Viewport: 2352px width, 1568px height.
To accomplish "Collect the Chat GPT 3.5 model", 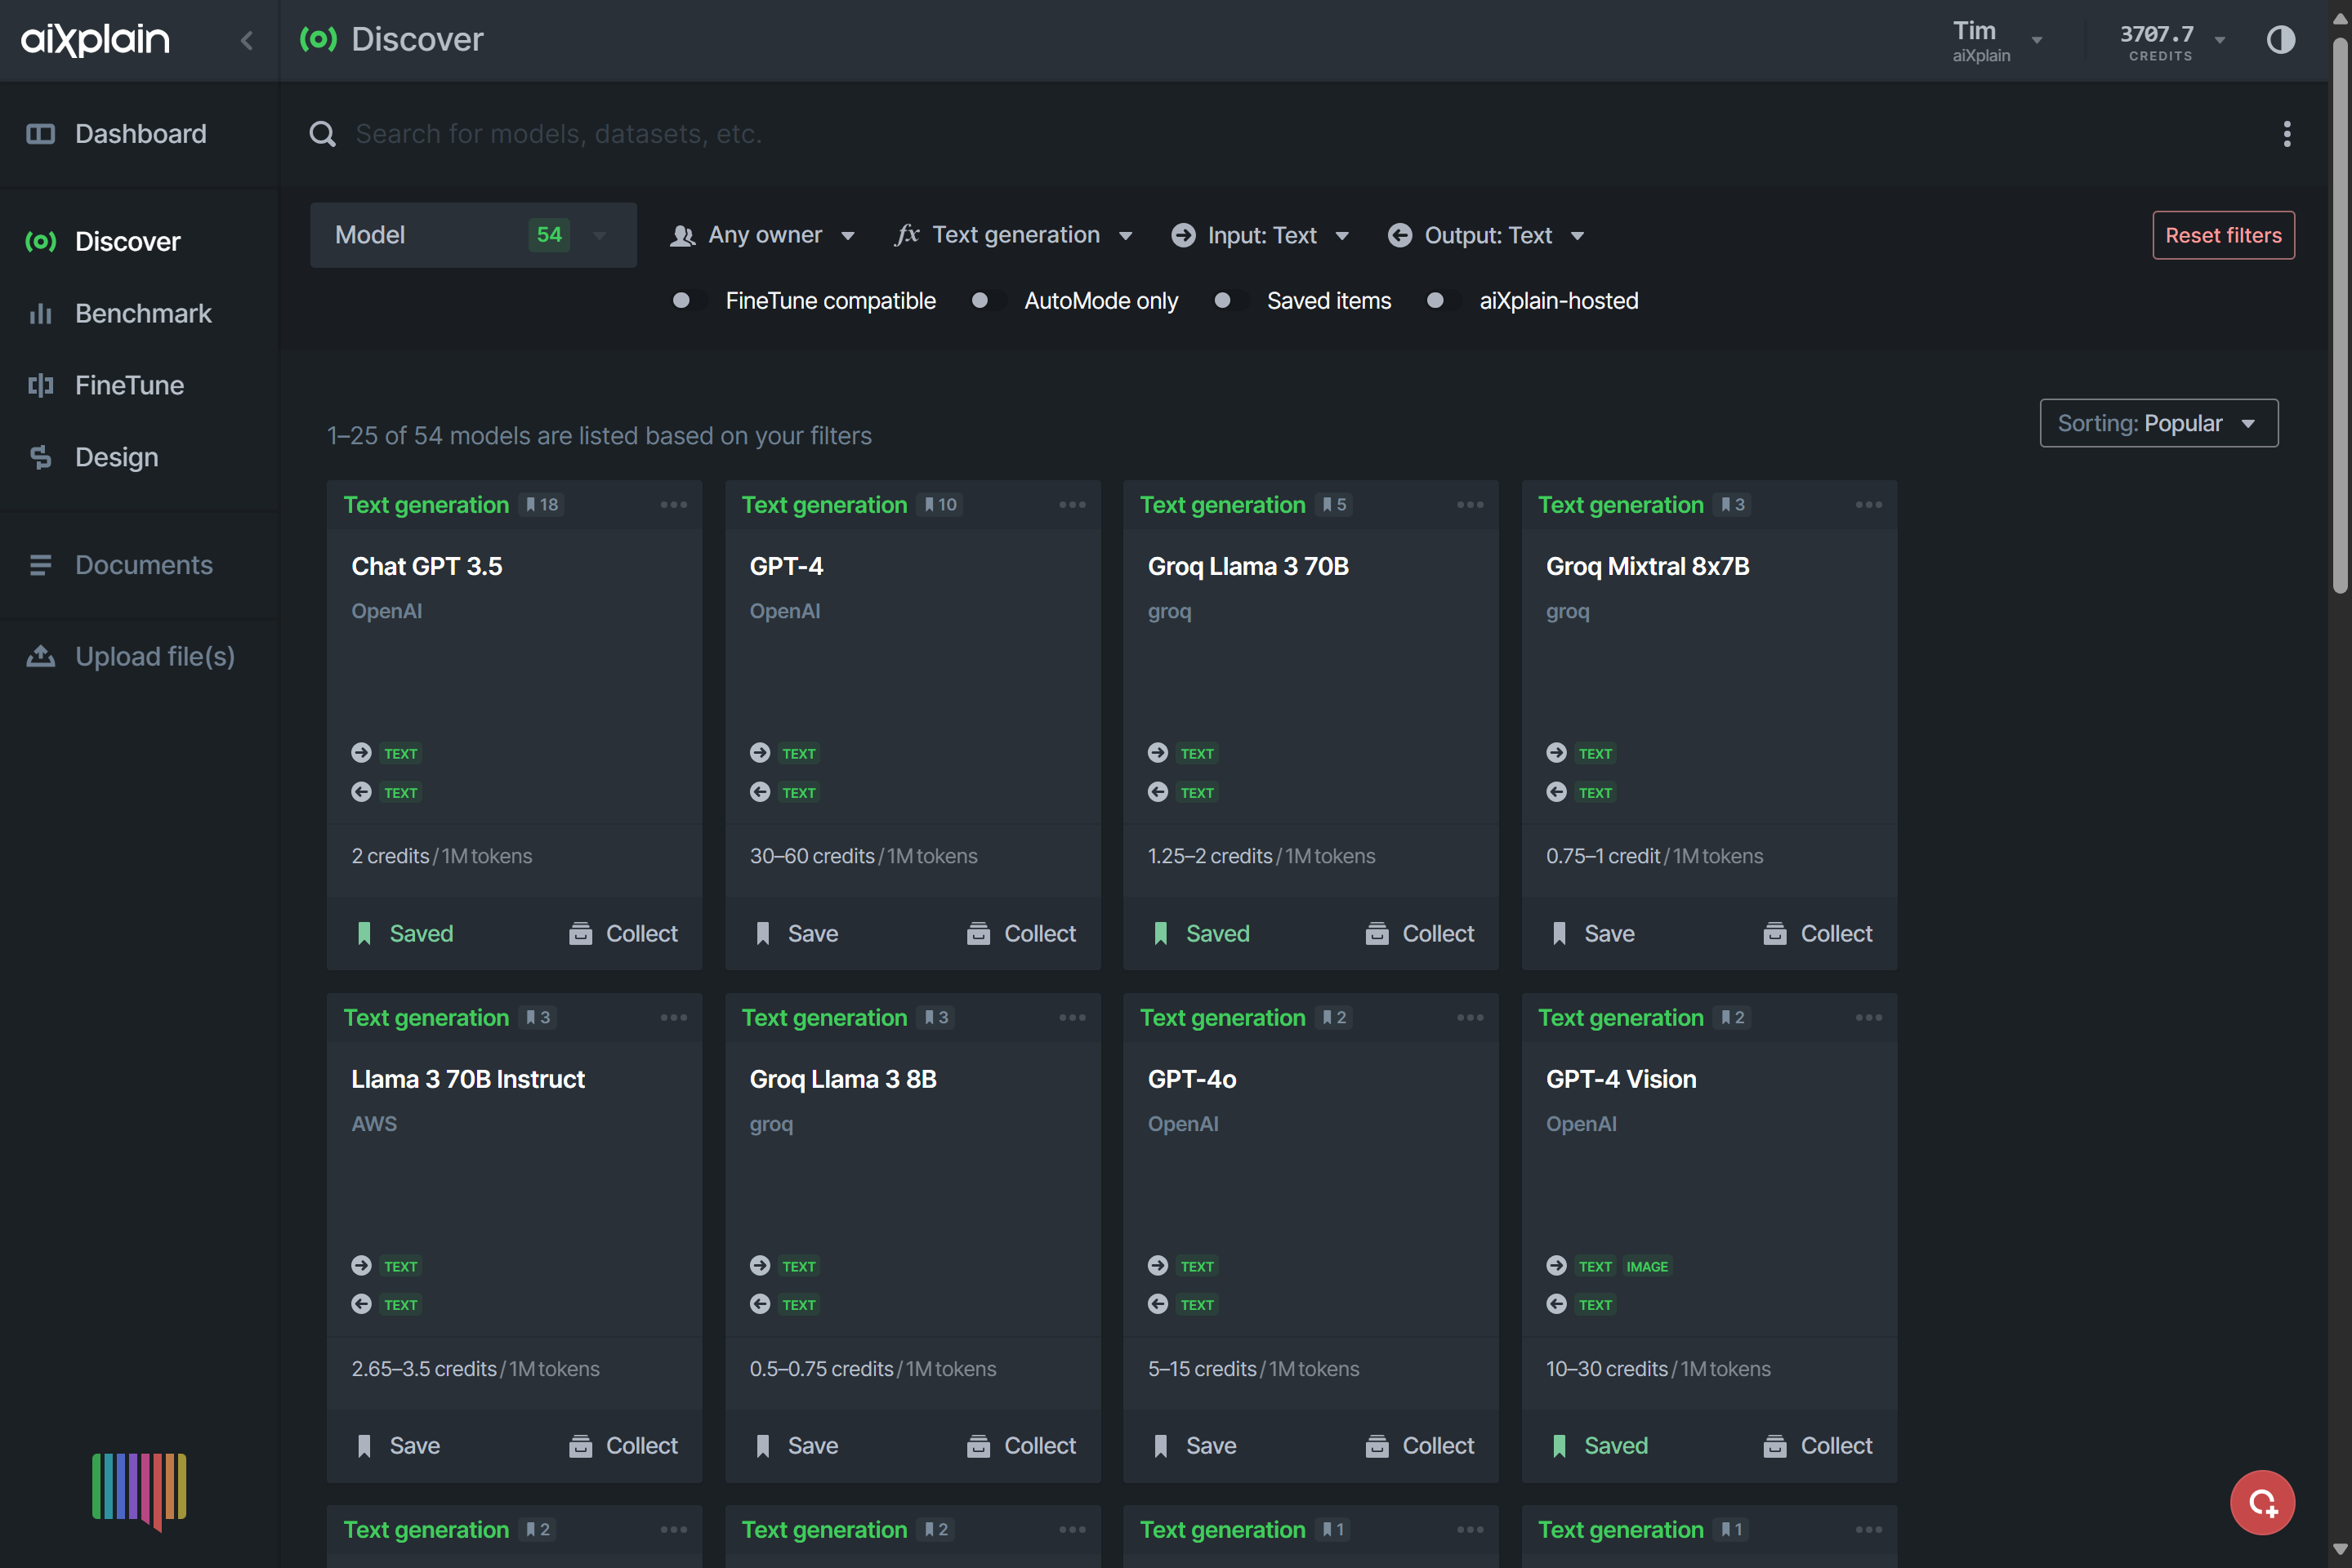I will pyautogui.click(x=623, y=934).
